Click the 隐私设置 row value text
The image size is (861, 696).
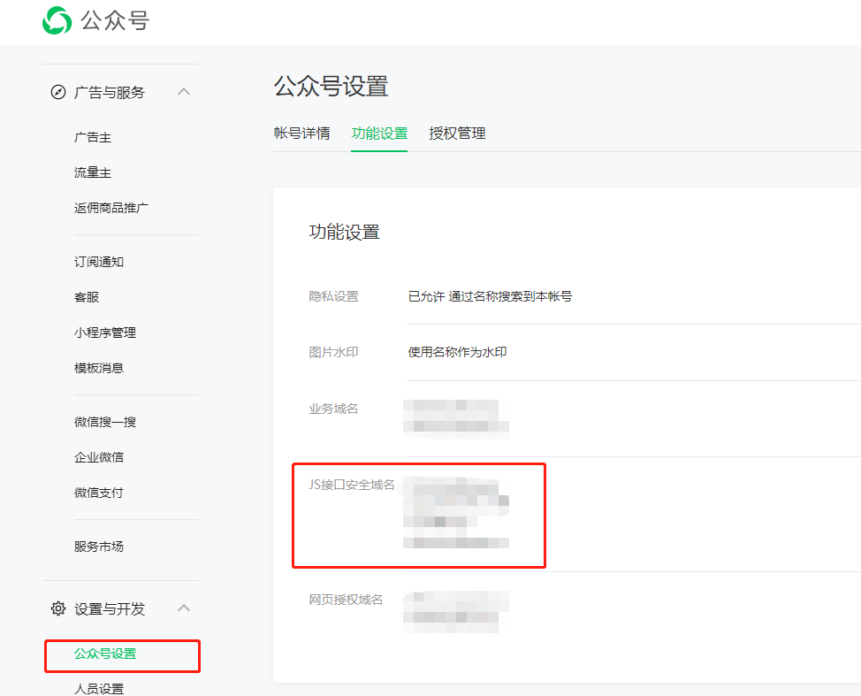(x=490, y=297)
